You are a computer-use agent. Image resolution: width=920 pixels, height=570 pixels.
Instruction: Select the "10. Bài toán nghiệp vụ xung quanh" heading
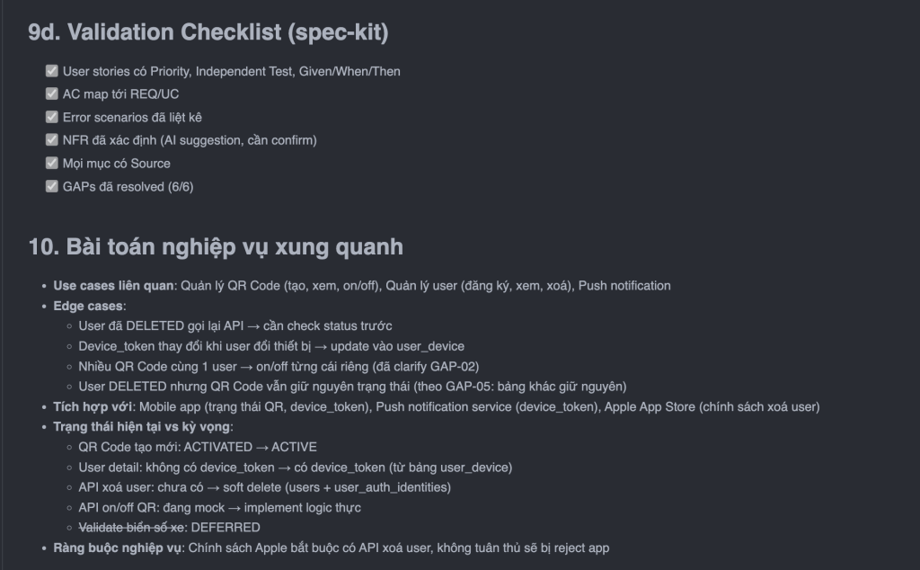[216, 246]
